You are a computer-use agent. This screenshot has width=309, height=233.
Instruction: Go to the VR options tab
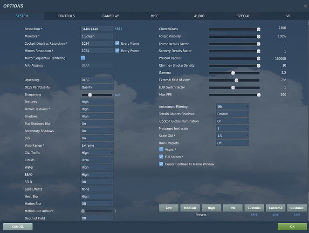(x=288, y=16)
